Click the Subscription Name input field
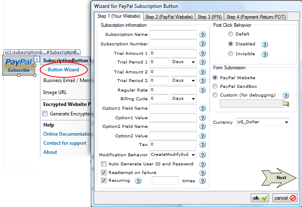 coord(173,34)
